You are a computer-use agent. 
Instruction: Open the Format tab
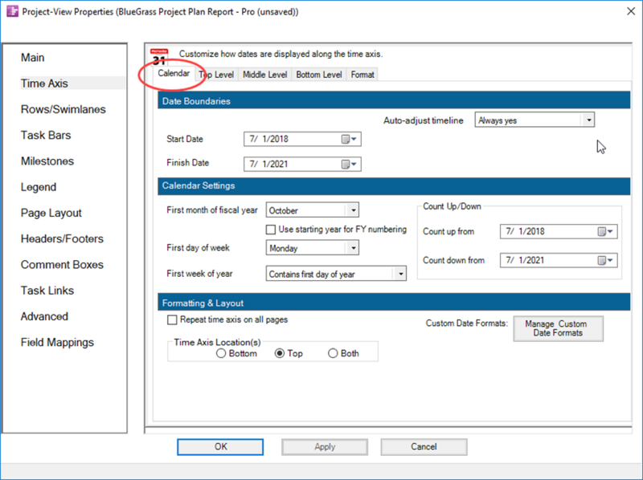tap(362, 75)
